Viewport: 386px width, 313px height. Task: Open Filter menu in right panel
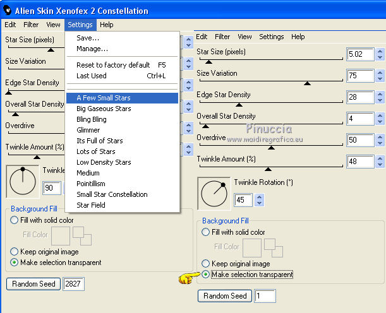coord(222,37)
